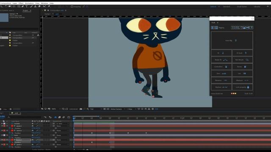271x152 pixels.
Task: Open the Layer menu
Action: pos(15,3)
